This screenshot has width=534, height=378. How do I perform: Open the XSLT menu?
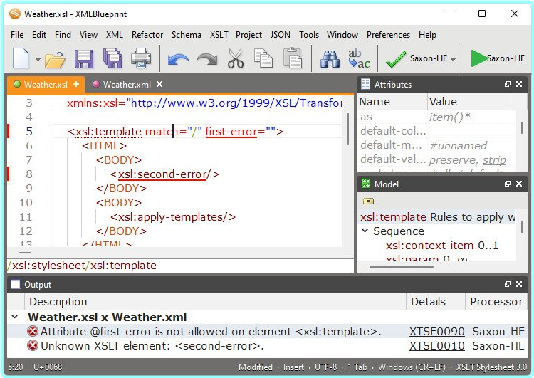(x=219, y=35)
